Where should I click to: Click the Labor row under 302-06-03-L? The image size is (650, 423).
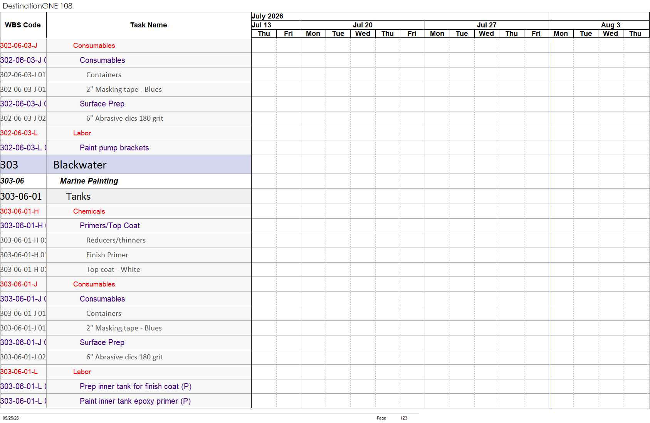[126, 133]
